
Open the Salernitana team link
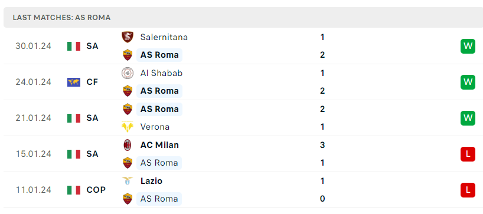point(164,37)
